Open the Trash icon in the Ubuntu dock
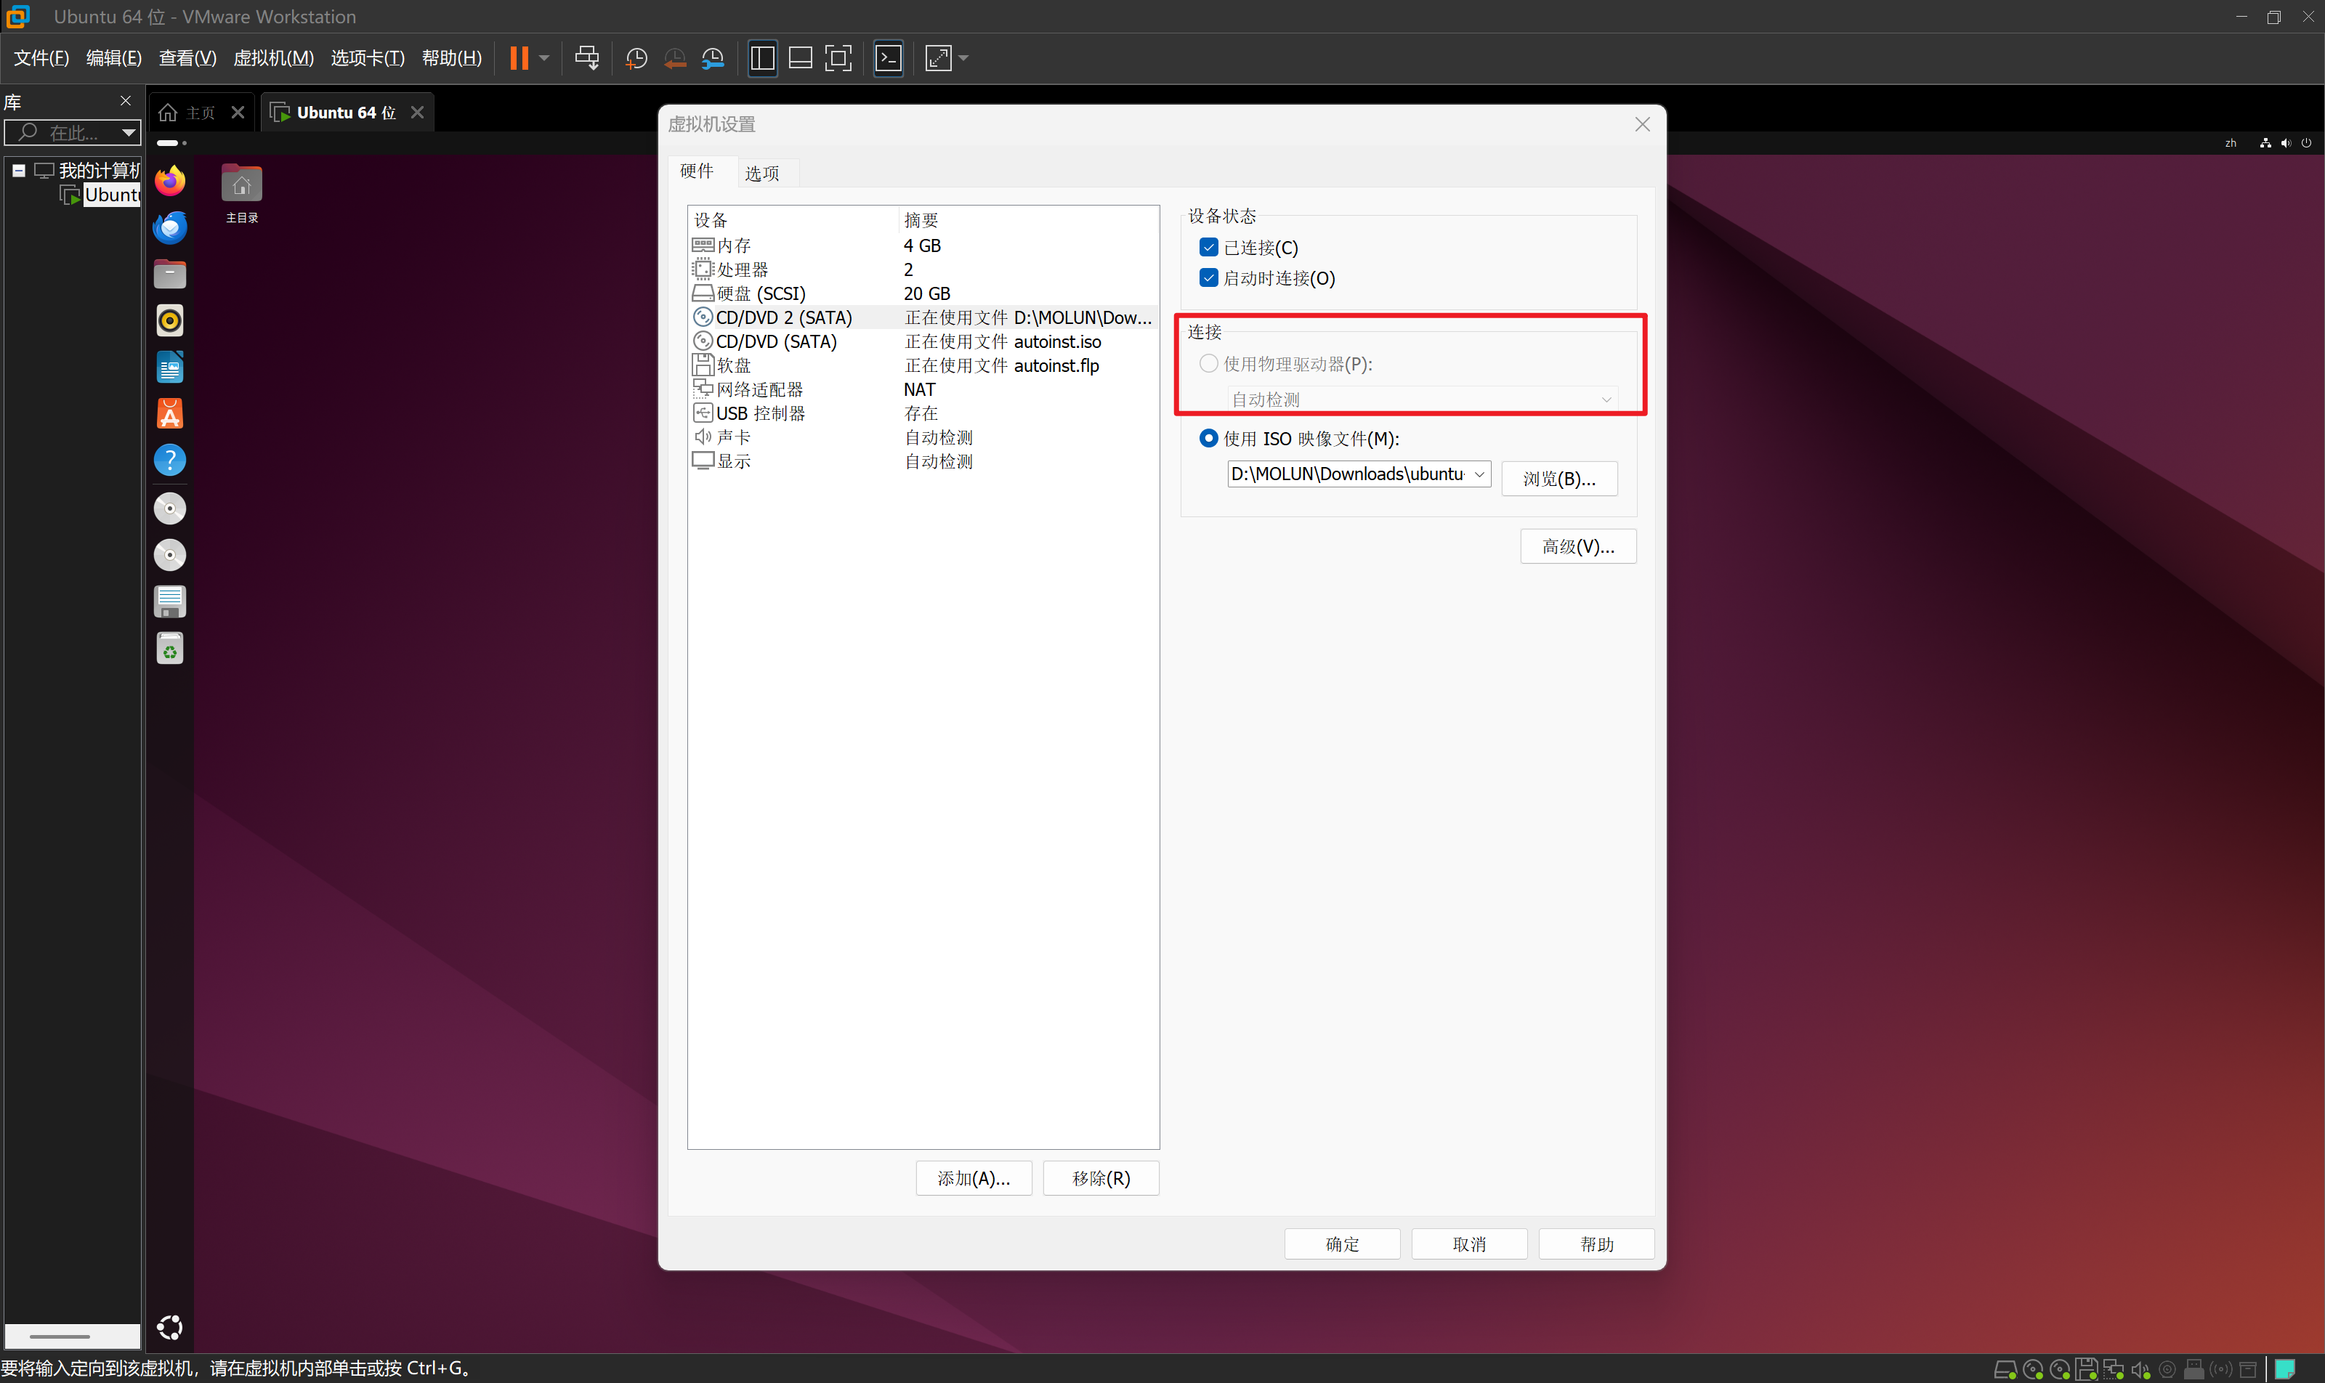 click(170, 649)
